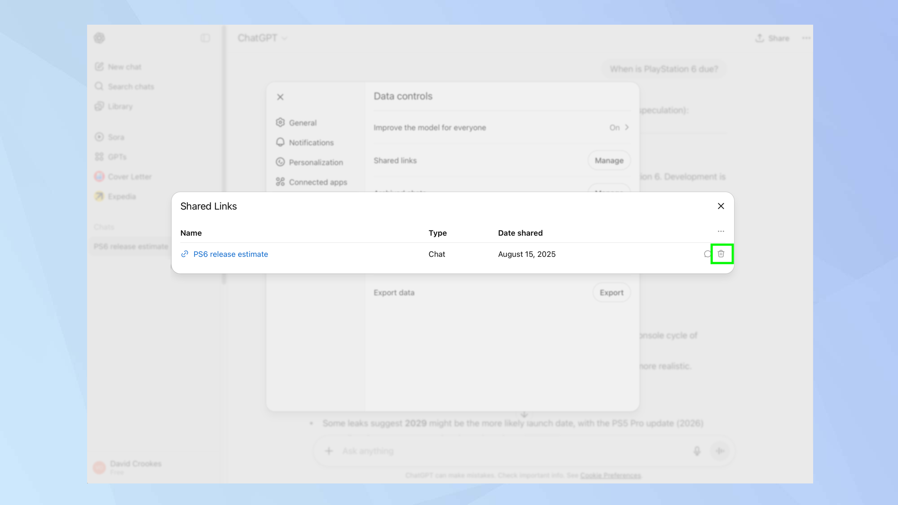
Task: Click the Manage button for Shared links
Action: click(608, 160)
